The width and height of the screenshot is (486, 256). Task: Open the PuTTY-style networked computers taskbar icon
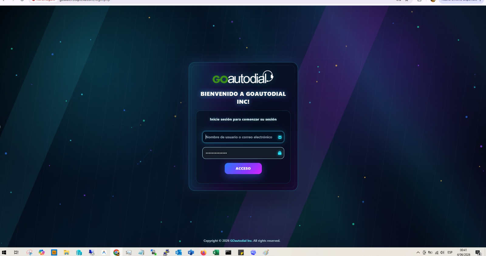click(166, 252)
